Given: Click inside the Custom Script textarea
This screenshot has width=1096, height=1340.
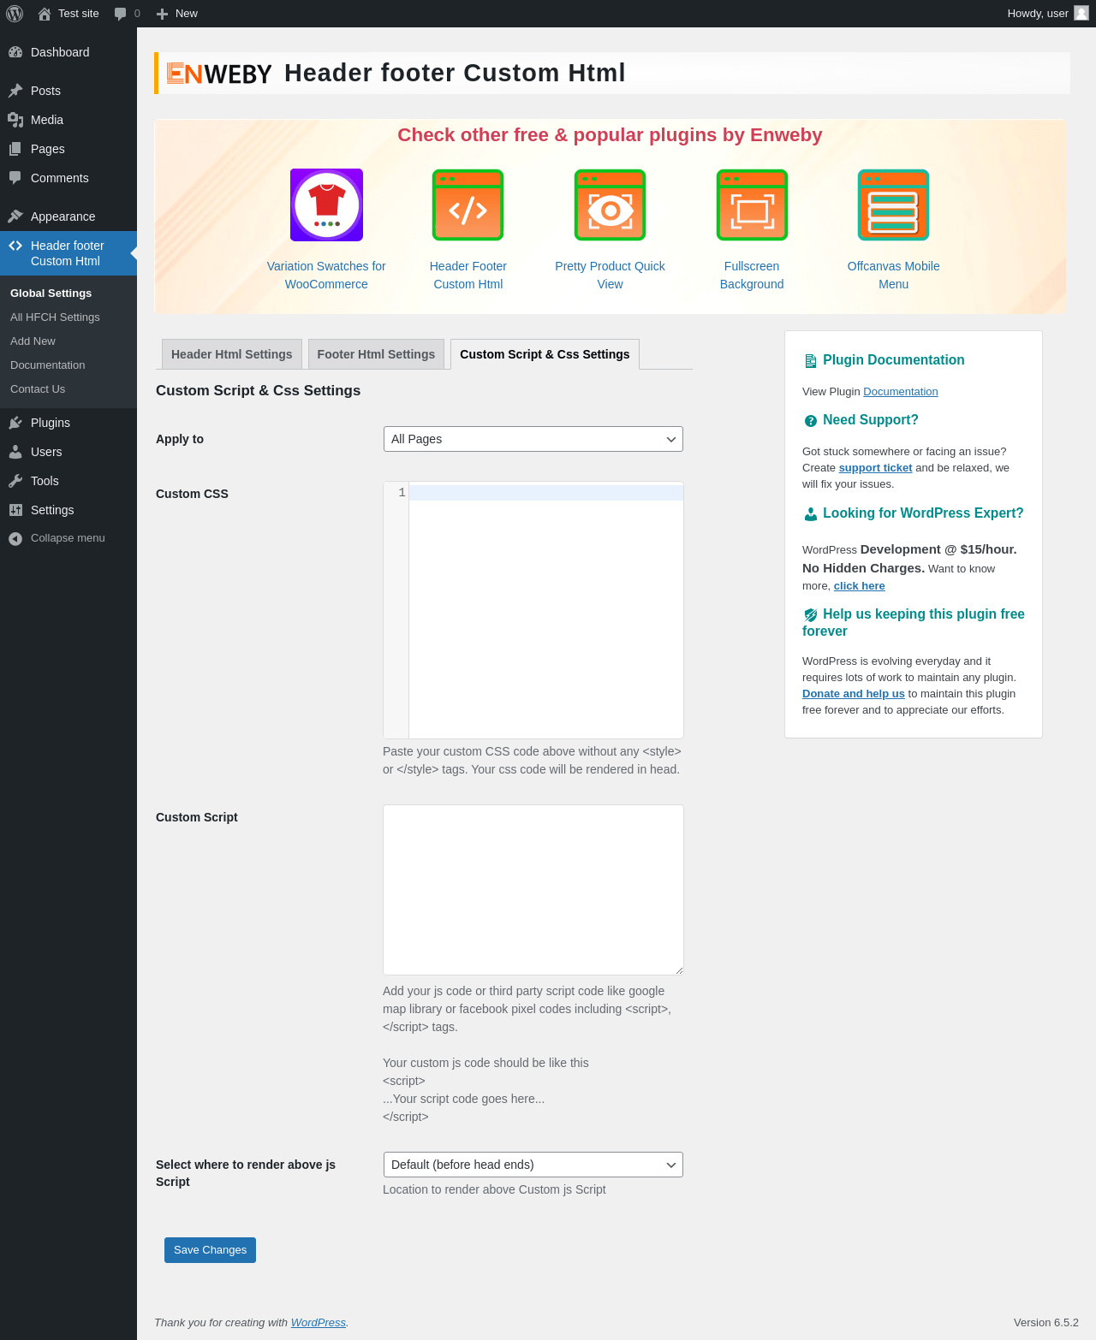Looking at the screenshot, I should (533, 890).
